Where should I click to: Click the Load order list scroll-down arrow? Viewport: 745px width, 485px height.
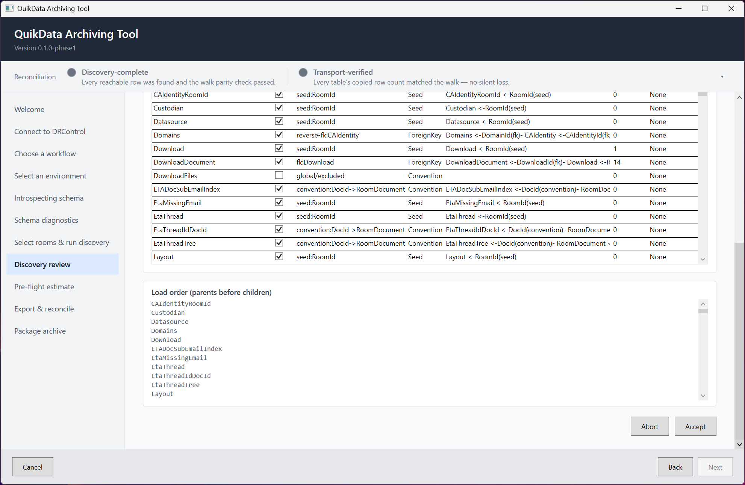click(x=703, y=396)
